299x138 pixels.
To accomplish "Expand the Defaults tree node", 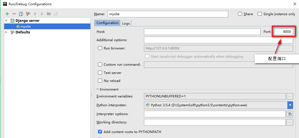I will pyautogui.click(x=6, y=32).
